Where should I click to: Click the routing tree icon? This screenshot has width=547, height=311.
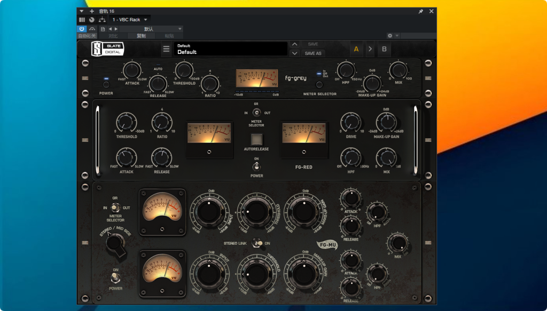pos(102,20)
